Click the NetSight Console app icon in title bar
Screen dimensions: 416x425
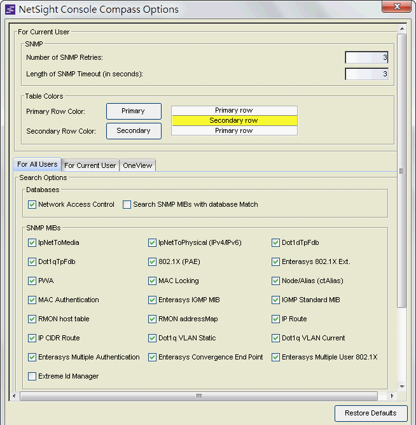click(10, 10)
